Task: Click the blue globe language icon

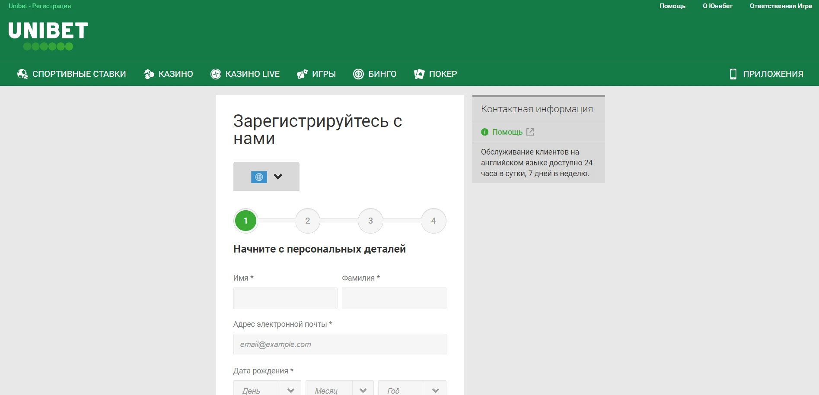Action: tap(259, 177)
